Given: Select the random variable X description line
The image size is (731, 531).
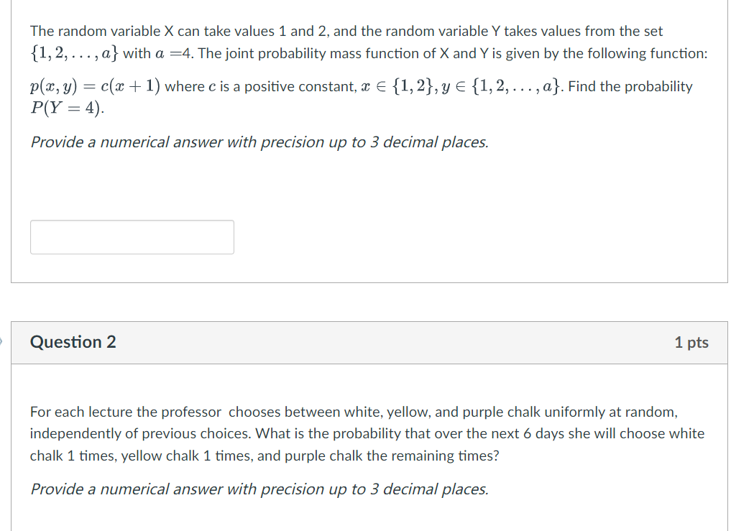Looking at the screenshot, I should [x=346, y=31].
